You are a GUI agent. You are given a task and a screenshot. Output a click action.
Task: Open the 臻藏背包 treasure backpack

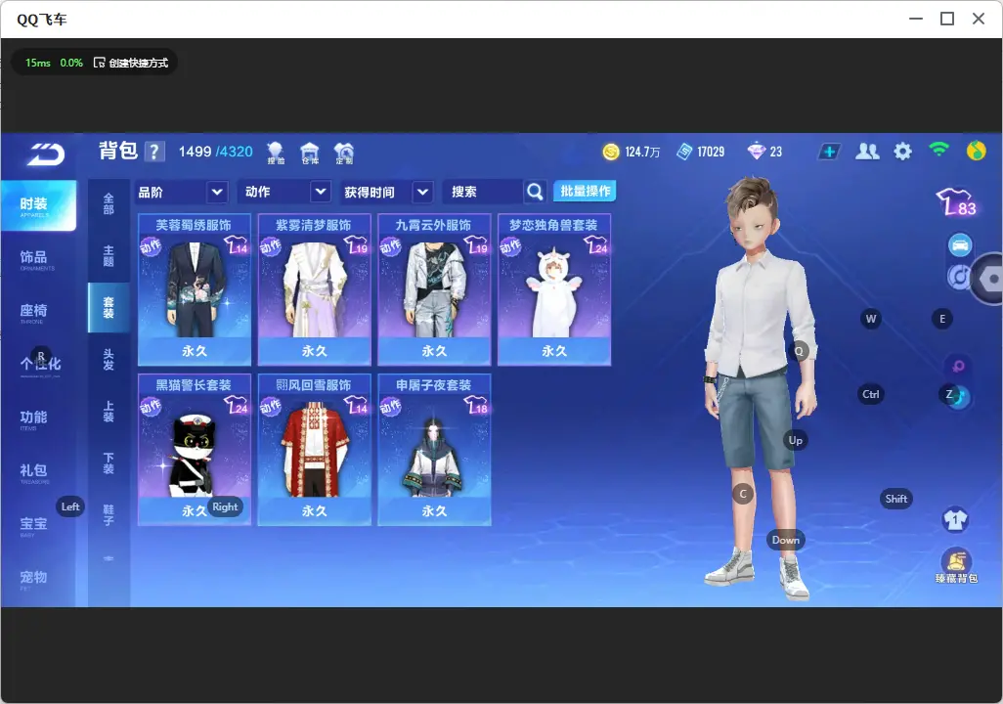point(956,566)
